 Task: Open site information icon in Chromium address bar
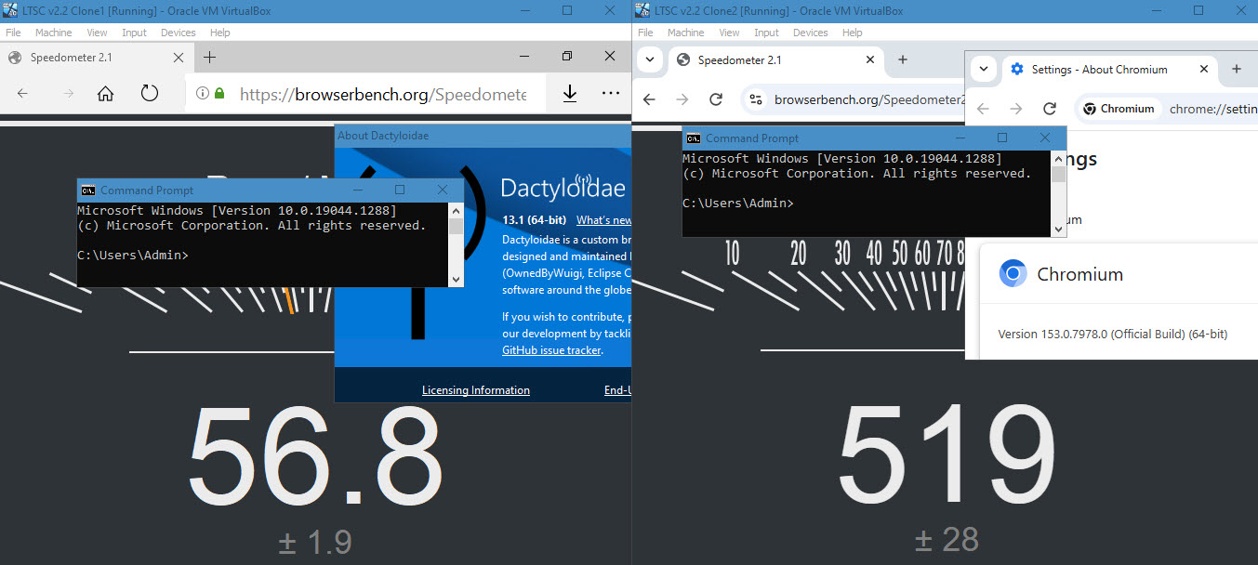pyautogui.click(x=756, y=99)
